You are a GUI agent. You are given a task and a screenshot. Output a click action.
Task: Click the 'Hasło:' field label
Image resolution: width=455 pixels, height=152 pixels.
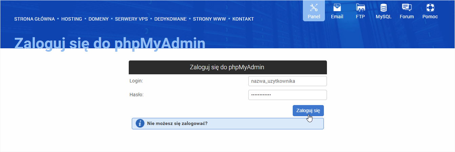137,95
